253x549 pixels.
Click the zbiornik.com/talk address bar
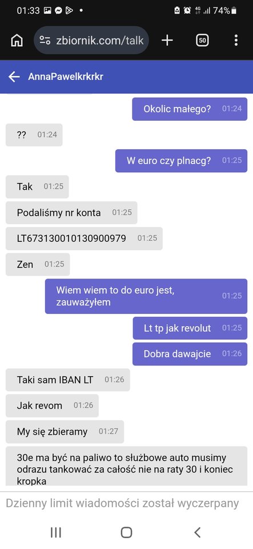tap(91, 41)
